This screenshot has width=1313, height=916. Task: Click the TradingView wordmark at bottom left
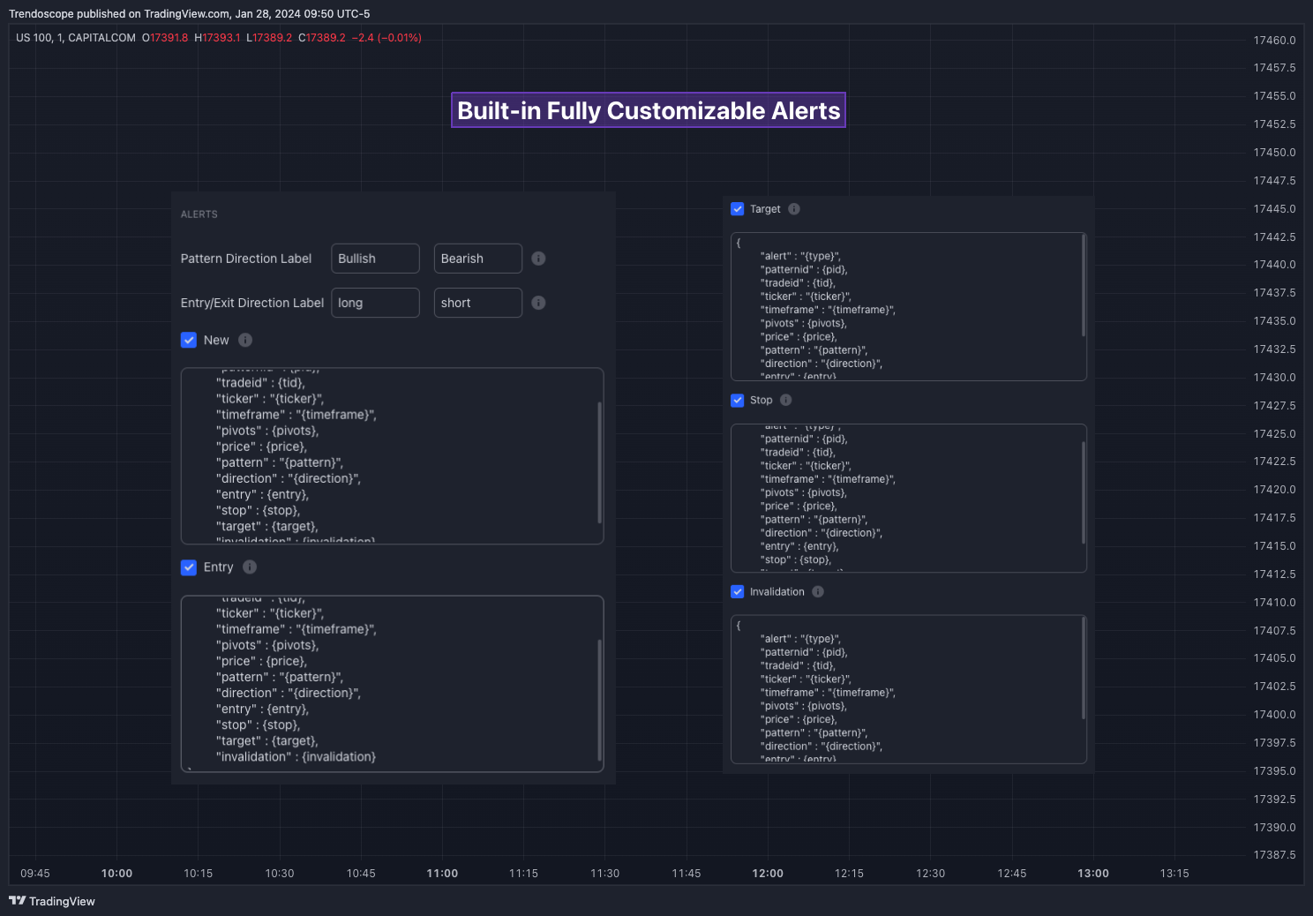tap(62, 901)
